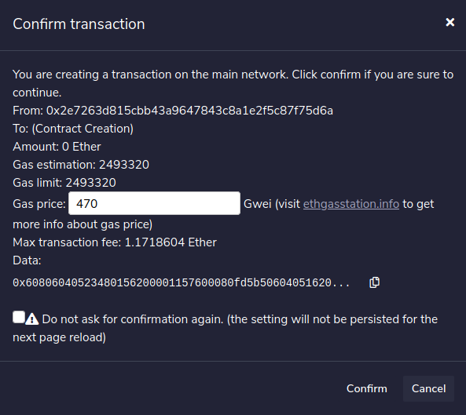Click the Data field label
466x415 pixels.
[27, 260]
